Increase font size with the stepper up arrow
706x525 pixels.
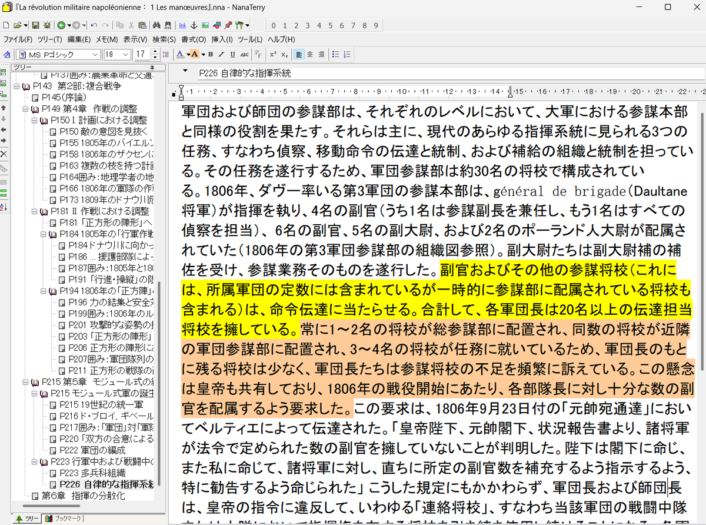(154, 51)
